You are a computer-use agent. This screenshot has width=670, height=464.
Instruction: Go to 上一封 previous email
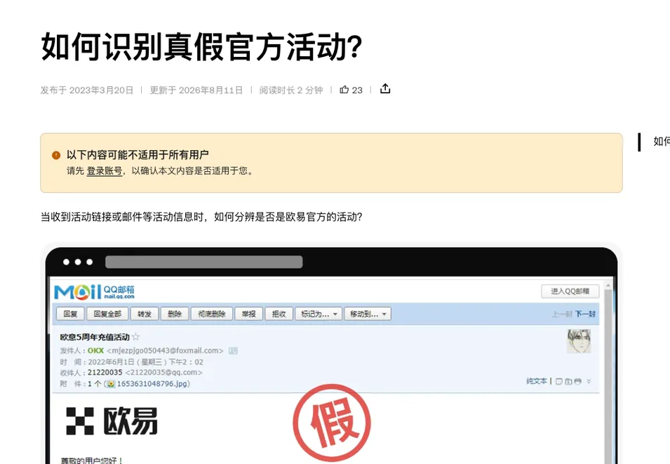[561, 314]
